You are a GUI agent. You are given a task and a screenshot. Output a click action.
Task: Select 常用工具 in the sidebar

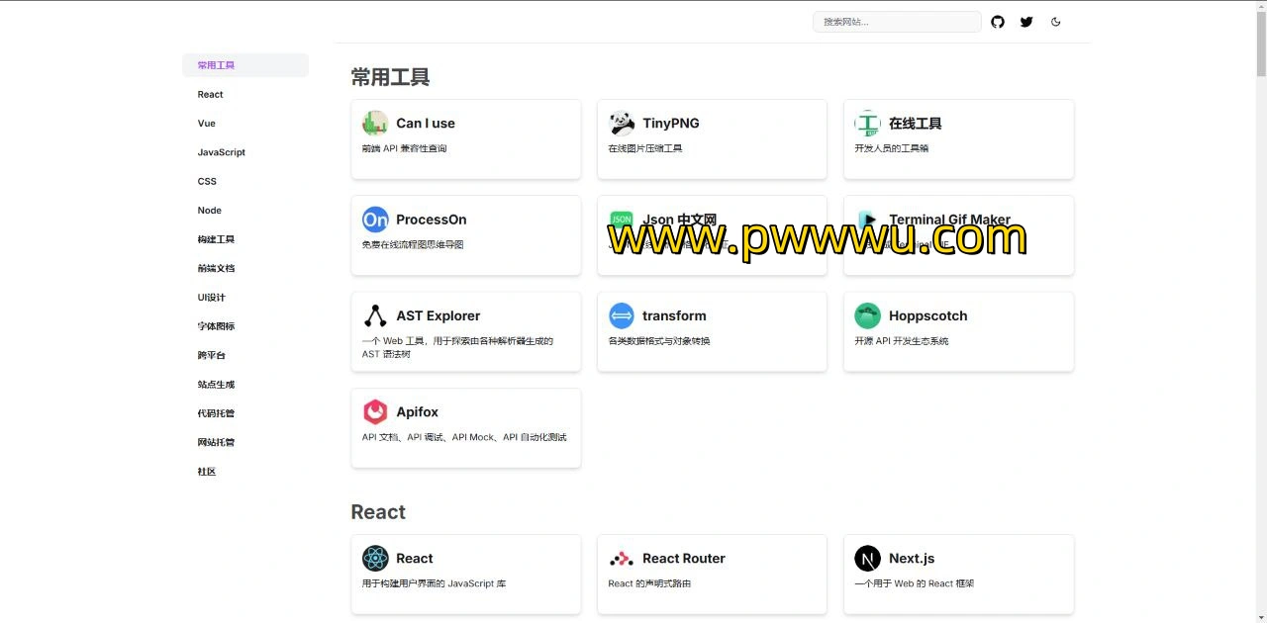coord(245,65)
